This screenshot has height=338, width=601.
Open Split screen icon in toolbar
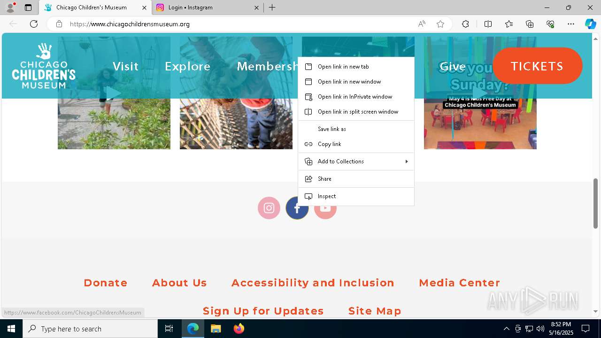pos(488,24)
